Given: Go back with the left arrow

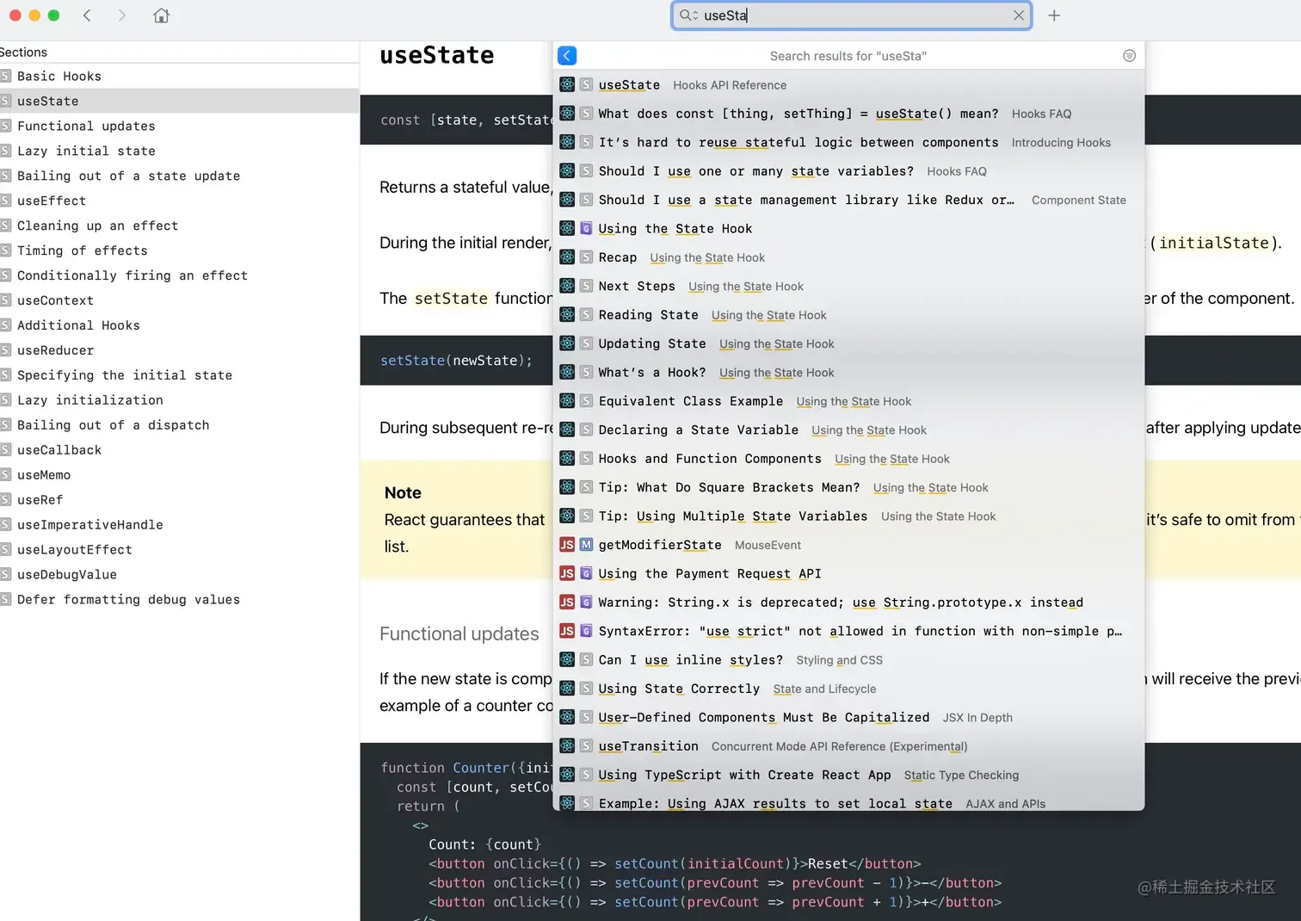Looking at the screenshot, I should pos(87,15).
